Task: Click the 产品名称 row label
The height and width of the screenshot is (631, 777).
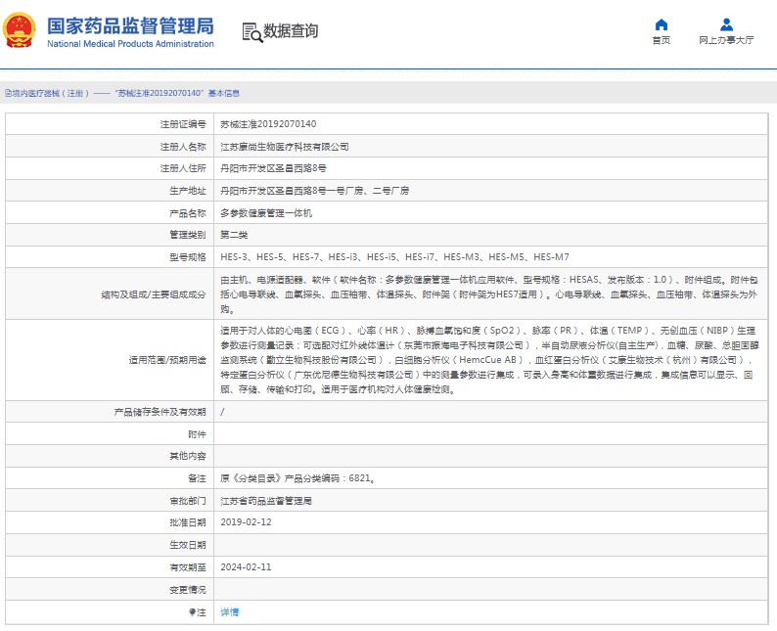Action: pos(188,213)
